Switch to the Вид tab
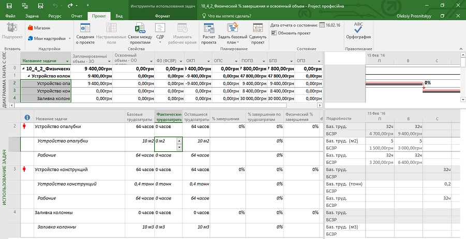Image resolution: width=466 pixels, height=239 pixels. (x=119, y=16)
